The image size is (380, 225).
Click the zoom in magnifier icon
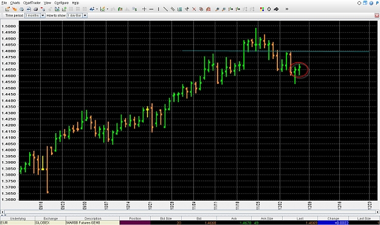217,9
